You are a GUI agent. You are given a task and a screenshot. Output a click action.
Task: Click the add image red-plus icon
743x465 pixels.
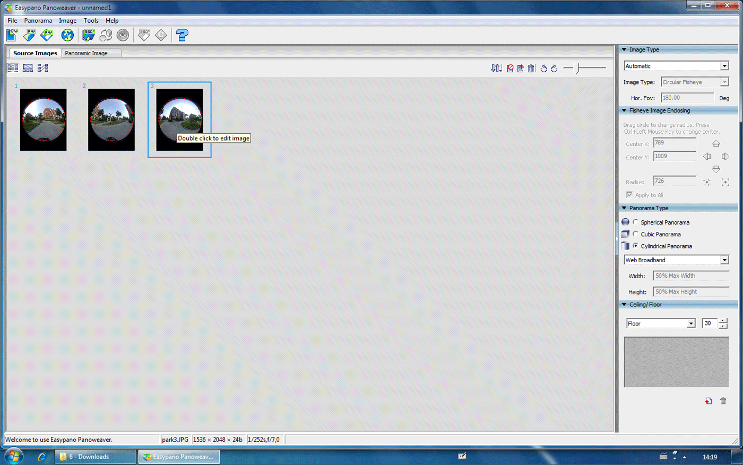click(521, 68)
